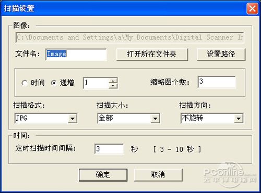Increase the increment spinner value
The height and width of the screenshot is (193, 261).
pos(113,81)
